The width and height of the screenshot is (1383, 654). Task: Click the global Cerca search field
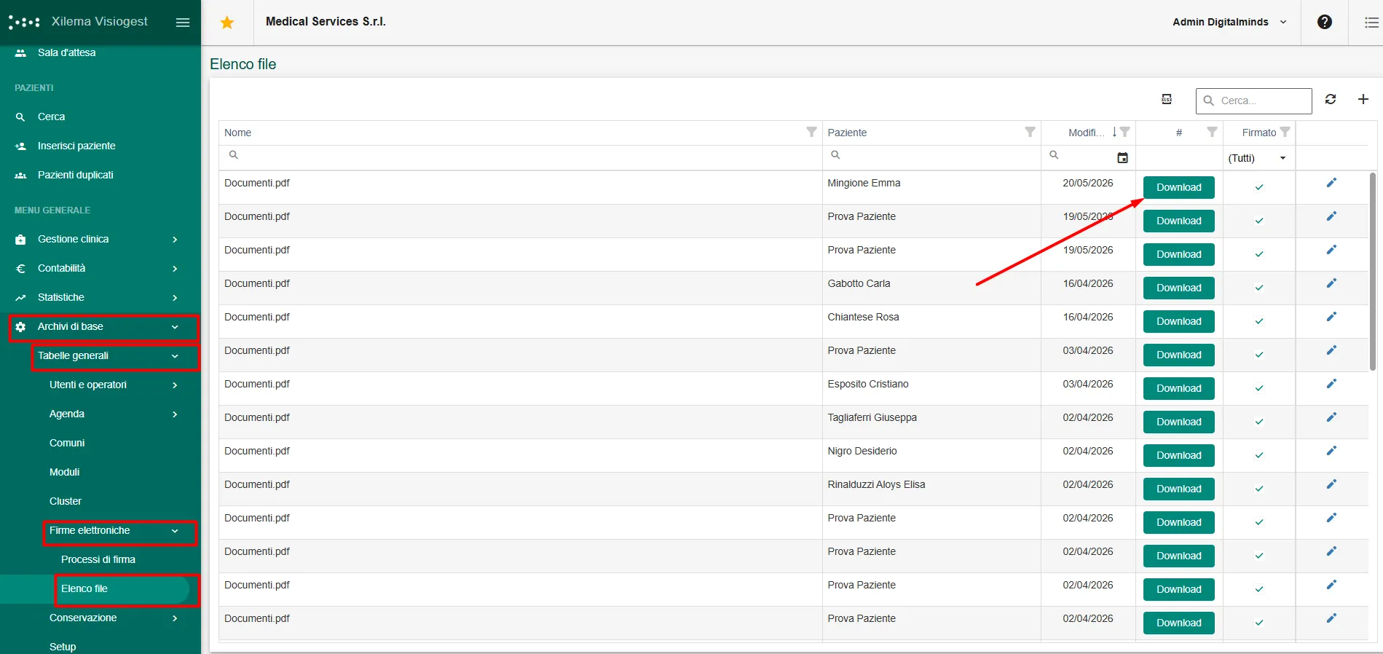coord(1254,101)
